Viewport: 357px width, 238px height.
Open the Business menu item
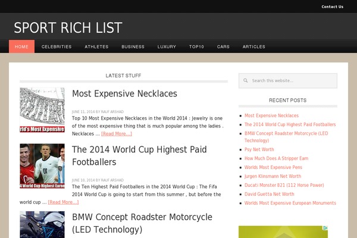tap(133, 46)
